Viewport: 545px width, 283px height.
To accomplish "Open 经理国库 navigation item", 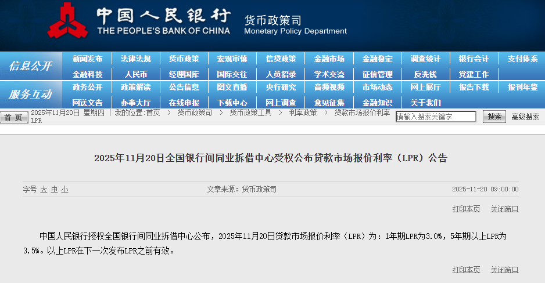I will coord(184,74).
